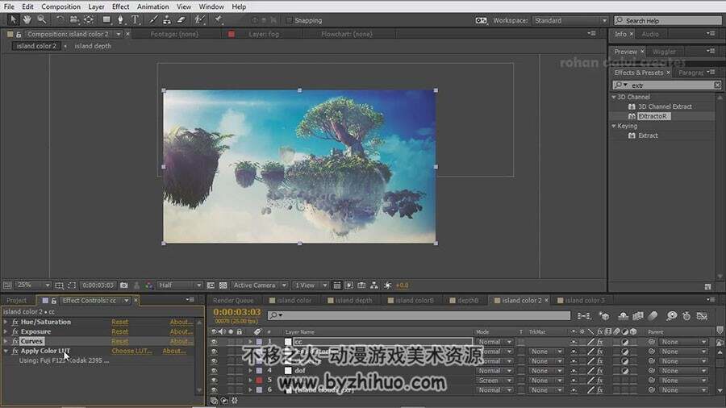Open the 25% magnification dropdown

33,285
